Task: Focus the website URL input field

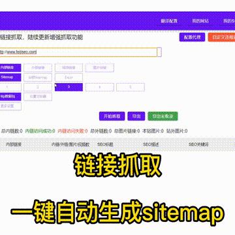Action: click(x=78, y=52)
